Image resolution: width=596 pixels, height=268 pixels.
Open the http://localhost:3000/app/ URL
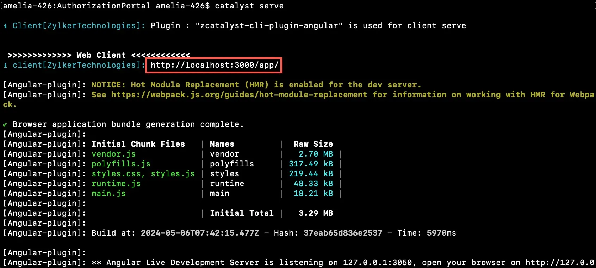click(x=215, y=65)
